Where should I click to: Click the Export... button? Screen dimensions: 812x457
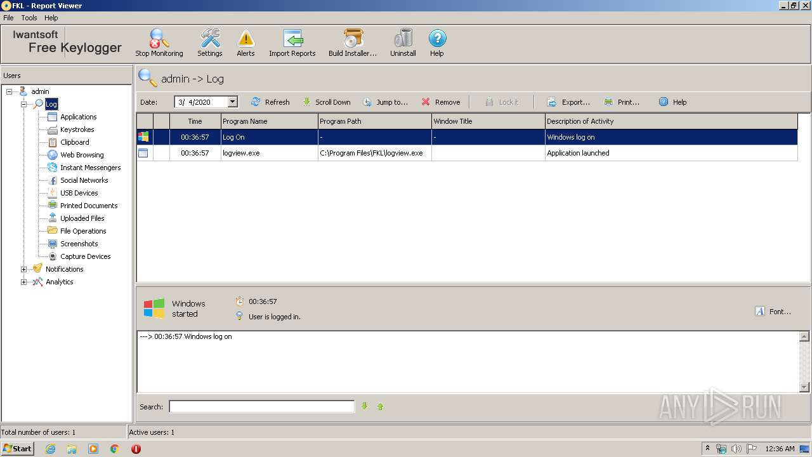coord(568,102)
